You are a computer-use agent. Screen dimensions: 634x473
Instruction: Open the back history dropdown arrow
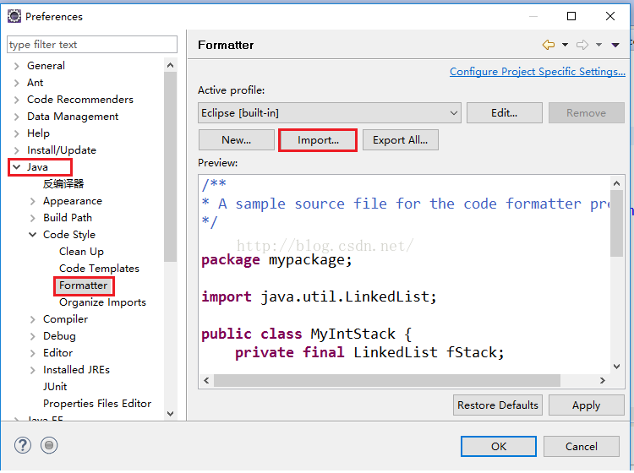(x=565, y=45)
